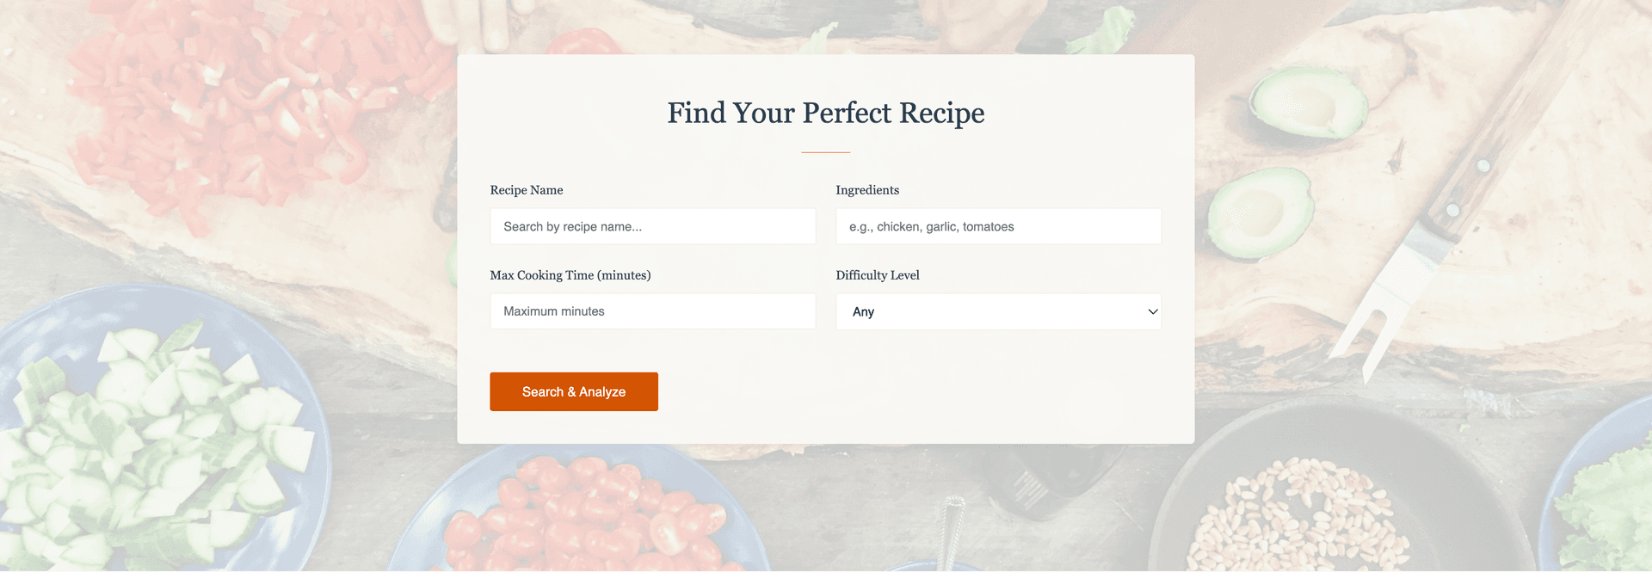Focus the Ingredients input field

click(998, 226)
